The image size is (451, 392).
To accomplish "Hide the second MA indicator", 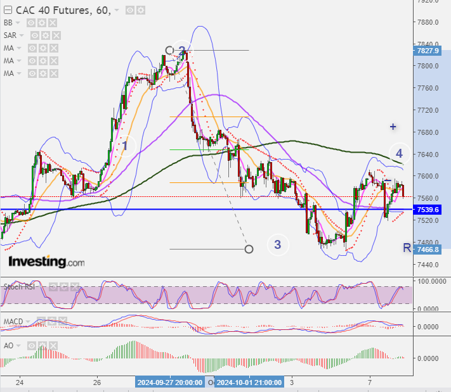I will tap(32, 61).
